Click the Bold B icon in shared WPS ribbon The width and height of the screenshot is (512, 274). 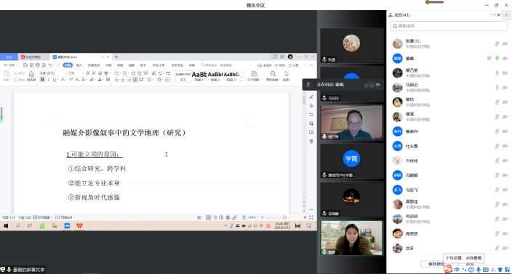[x=42, y=80]
